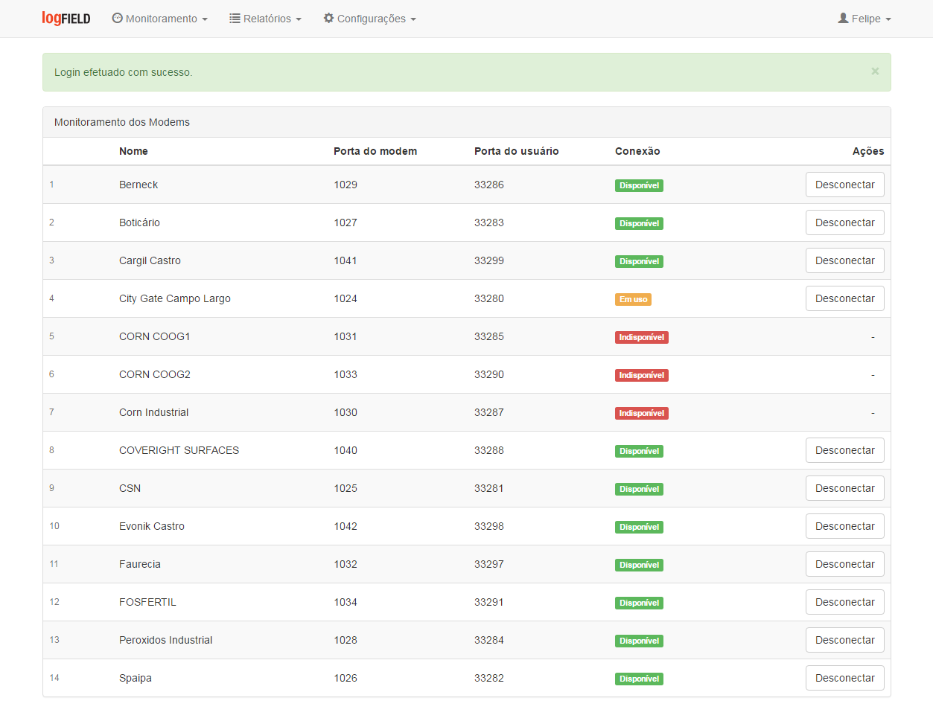Click user port 33287 for Corn Industrial
This screenshot has height=727, width=933.
[489, 412]
